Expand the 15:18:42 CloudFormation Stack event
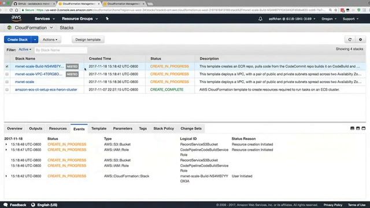 pyautogui.click(x=6, y=176)
